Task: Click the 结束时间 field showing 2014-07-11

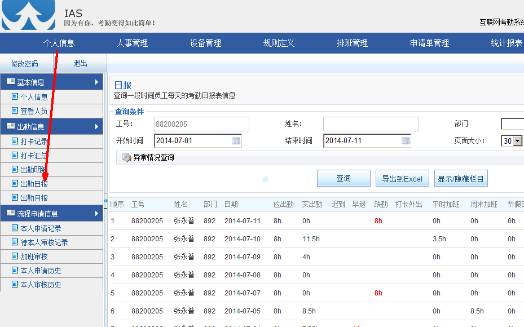Action: (367, 140)
